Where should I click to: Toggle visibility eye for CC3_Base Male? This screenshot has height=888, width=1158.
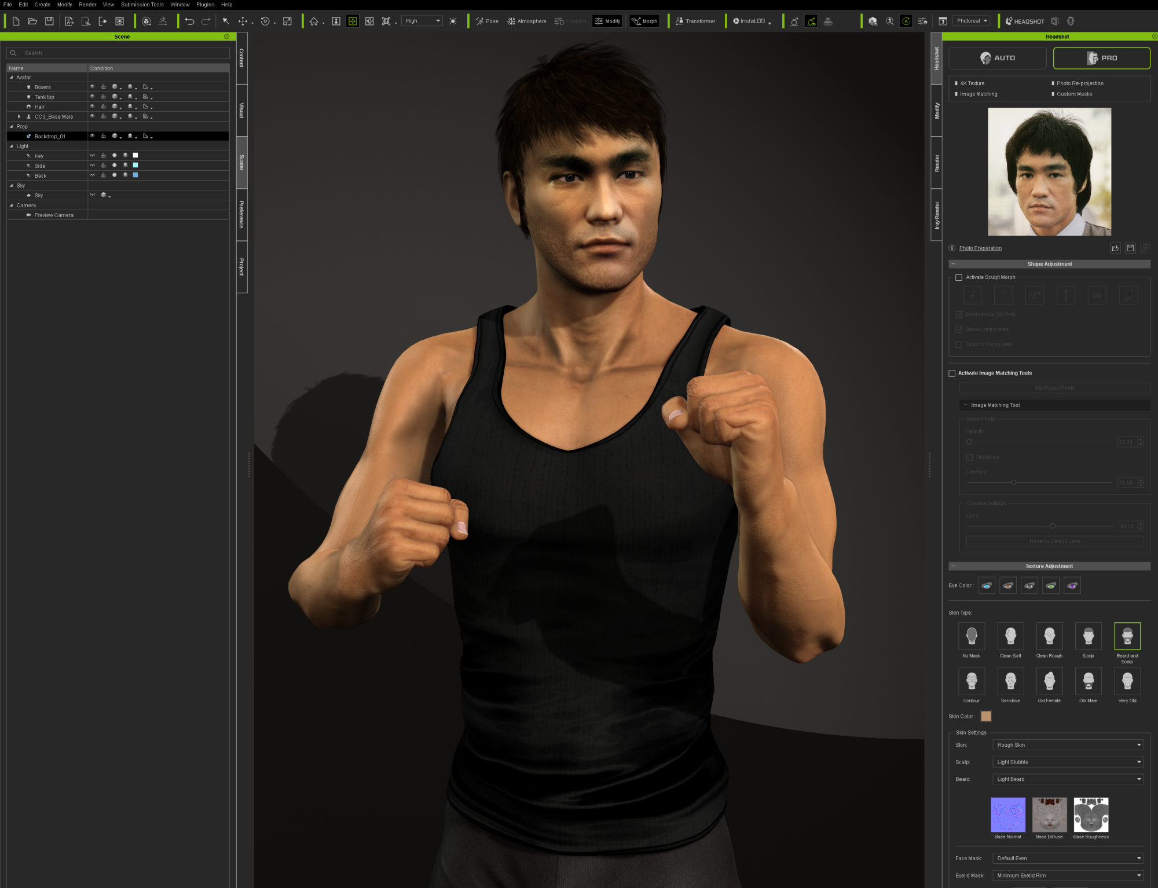92,116
